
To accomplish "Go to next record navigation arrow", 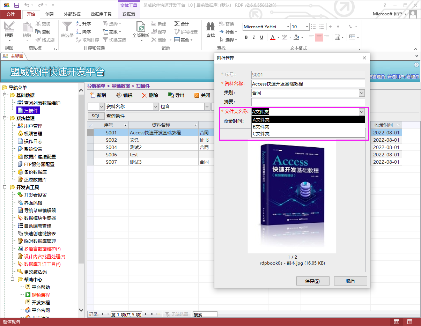I will [146, 314].
